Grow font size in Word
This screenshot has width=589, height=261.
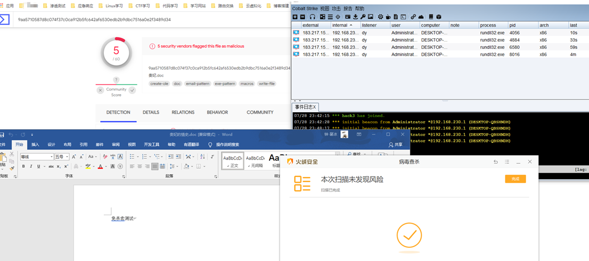pyautogui.click(x=74, y=156)
